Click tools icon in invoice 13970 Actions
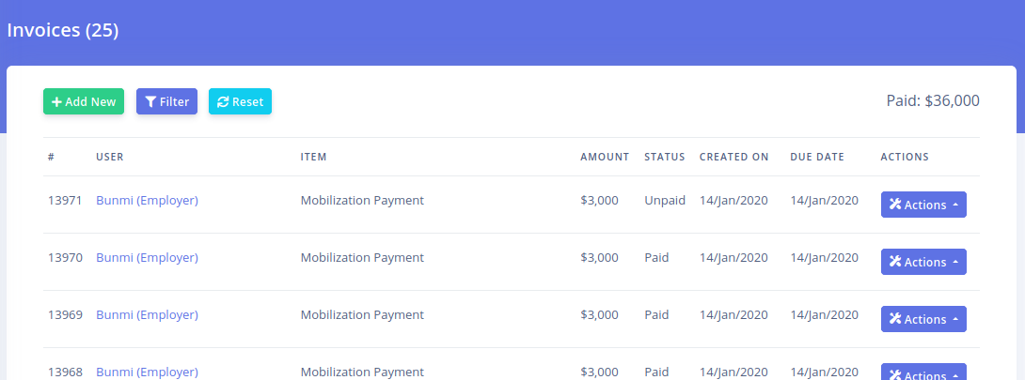This screenshot has height=380, width=1025. 895,262
